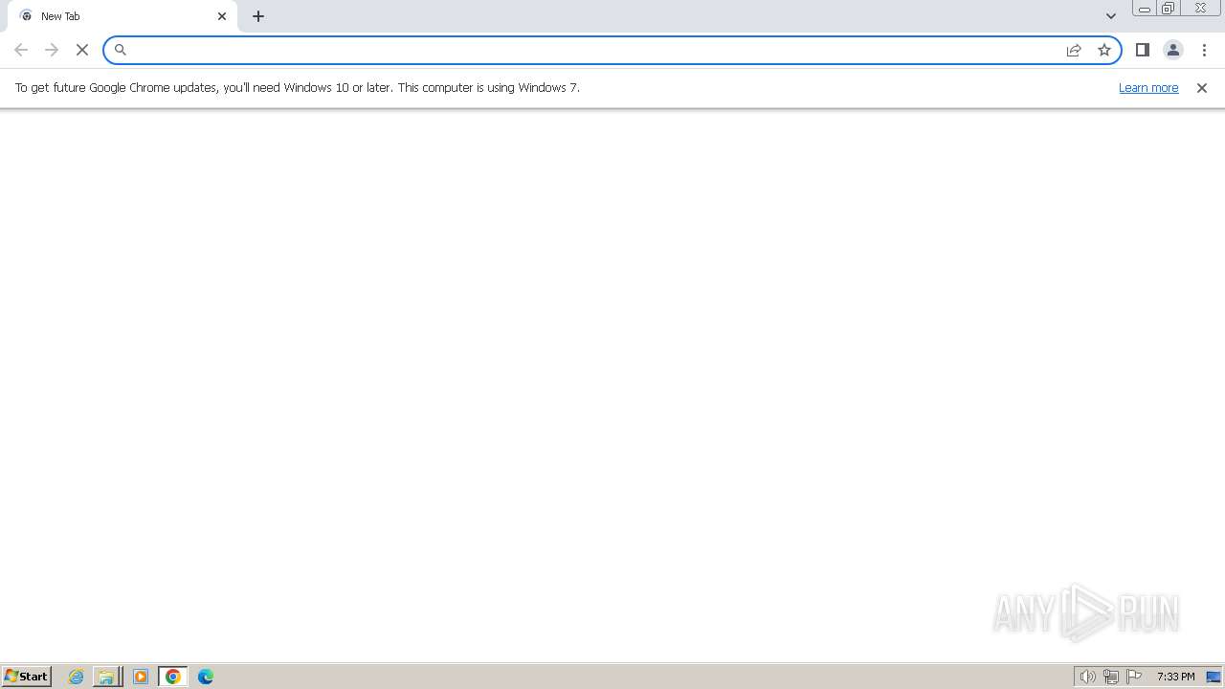Image resolution: width=1225 pixels, height=689 pixels.
Task: Open File Explorer from taskbar
Action: (x=106, y=677)
